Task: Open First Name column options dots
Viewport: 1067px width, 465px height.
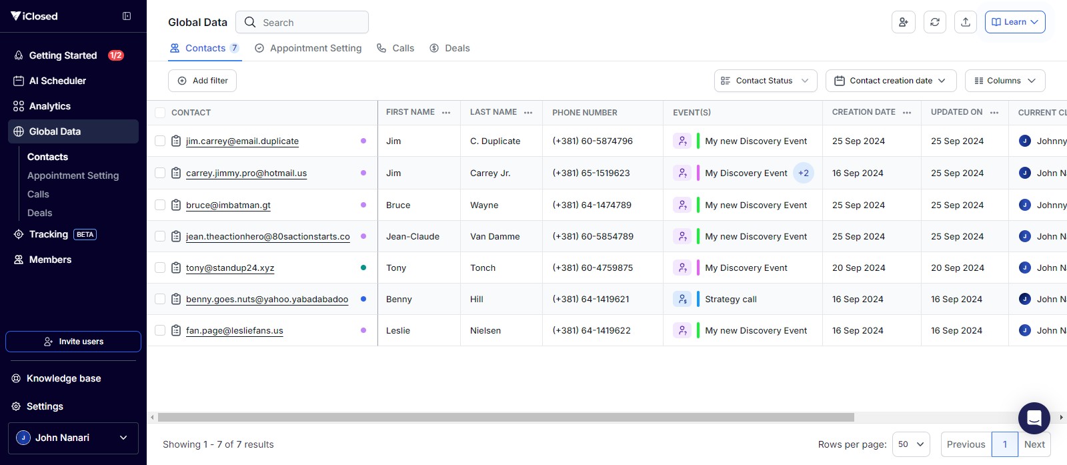Action: 446,113
